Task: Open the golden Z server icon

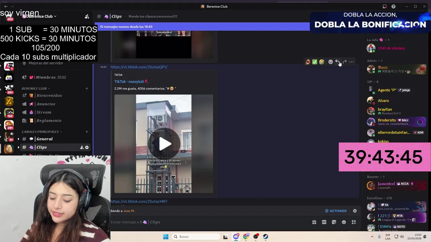Action: pos(9,101)
